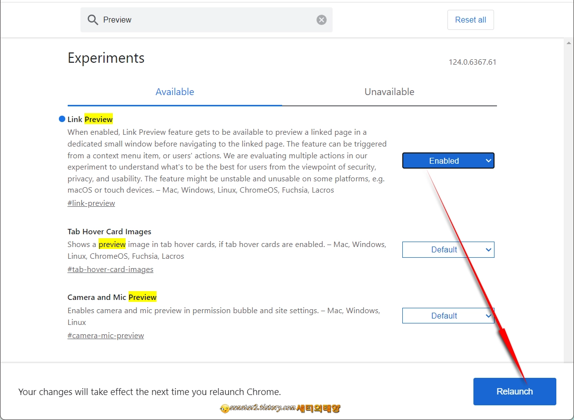Click the scrollbar up arrow

tap(569, 43)
